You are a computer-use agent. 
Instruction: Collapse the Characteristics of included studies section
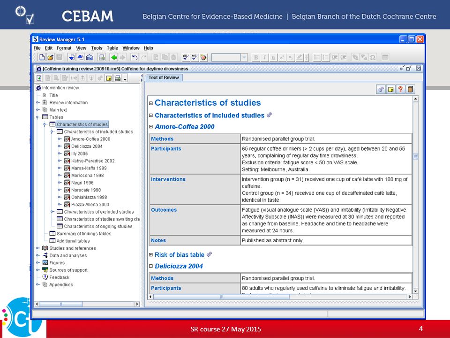pyautogui.click(x=151, y=115)
